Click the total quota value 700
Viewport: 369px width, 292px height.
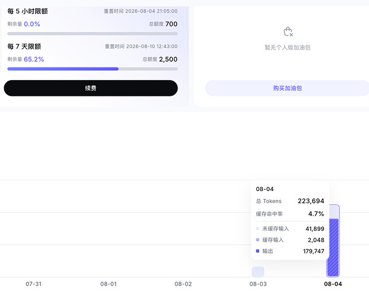tap(171, 24)
